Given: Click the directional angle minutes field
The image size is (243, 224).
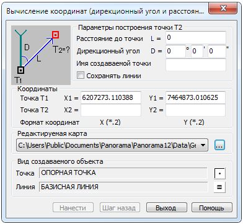Looking at the screenshot, I should pos(197,51).
